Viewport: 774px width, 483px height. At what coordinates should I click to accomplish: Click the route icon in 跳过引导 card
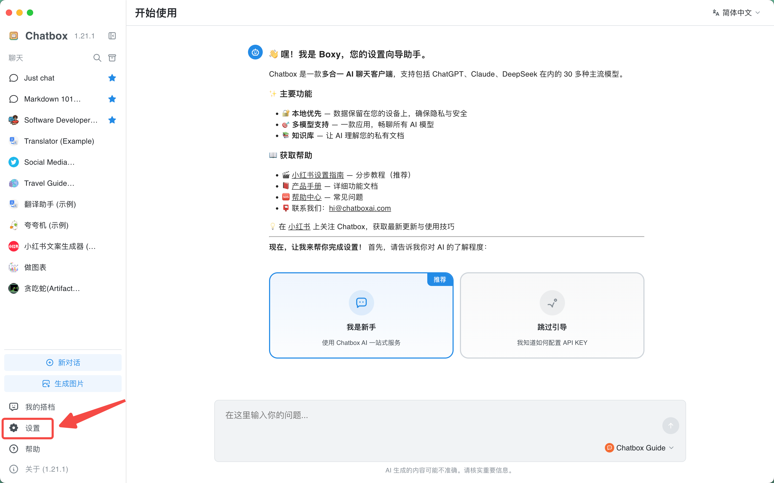tap(552, 303)
